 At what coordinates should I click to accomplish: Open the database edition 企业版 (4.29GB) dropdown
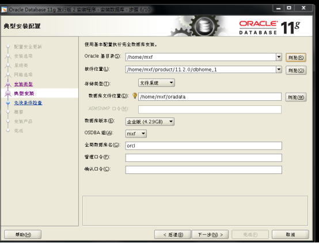tap(150, 121)
